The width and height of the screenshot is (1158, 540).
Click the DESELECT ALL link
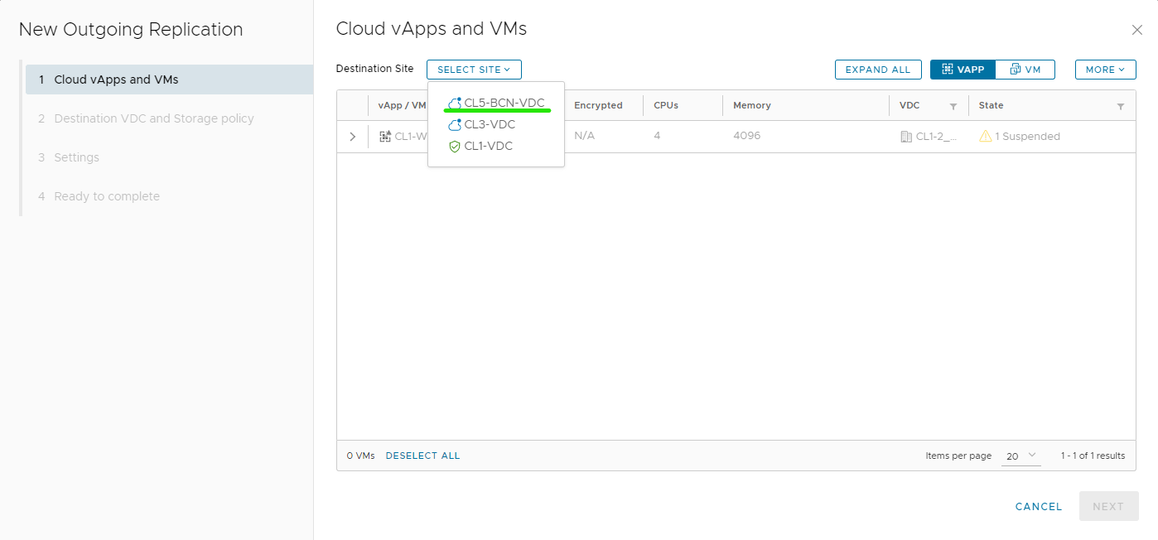coord(422,456)
